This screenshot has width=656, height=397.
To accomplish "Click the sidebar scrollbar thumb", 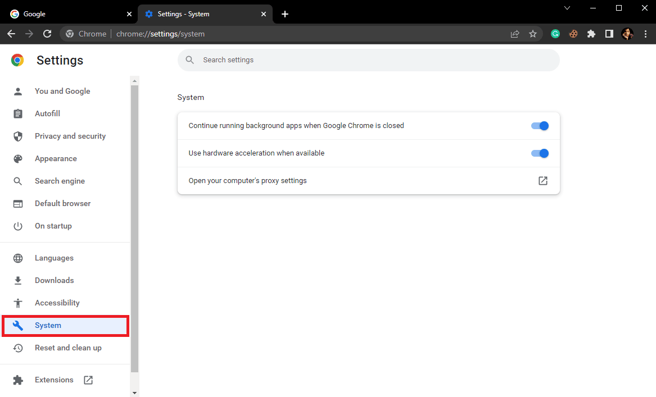I will click(x=135, y=229).
